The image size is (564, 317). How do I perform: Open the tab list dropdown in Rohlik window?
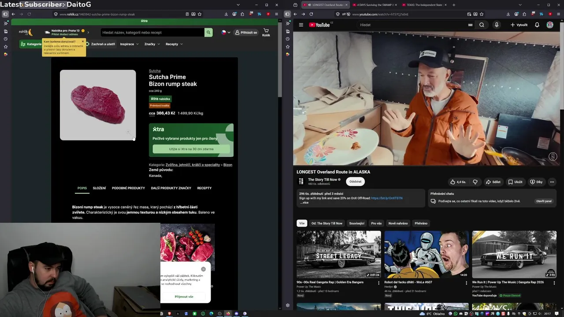(238, 5)
